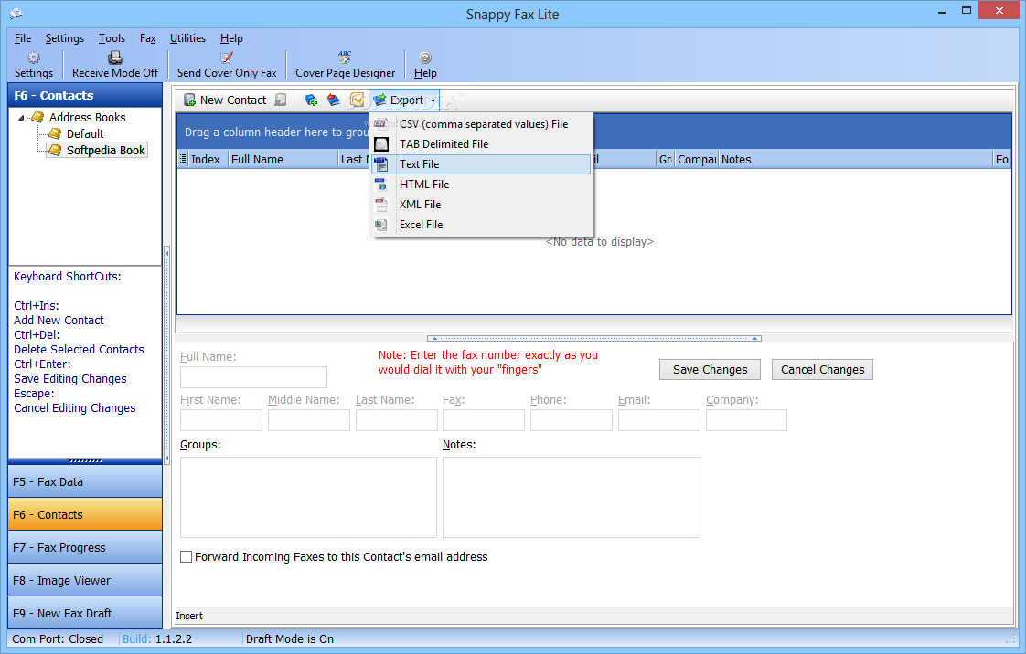Click the Build: 1.1.2.2 status entry
This screenshot has width=1026, height=654.
point(157,639)
